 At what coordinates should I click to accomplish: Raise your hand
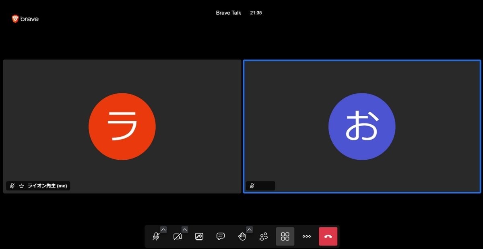[242, 237]
